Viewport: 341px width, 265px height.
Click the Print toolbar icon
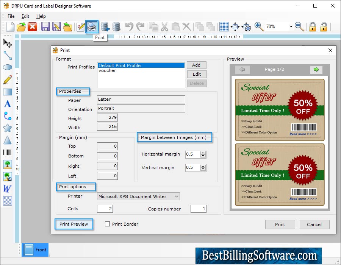tap(92, 27)
